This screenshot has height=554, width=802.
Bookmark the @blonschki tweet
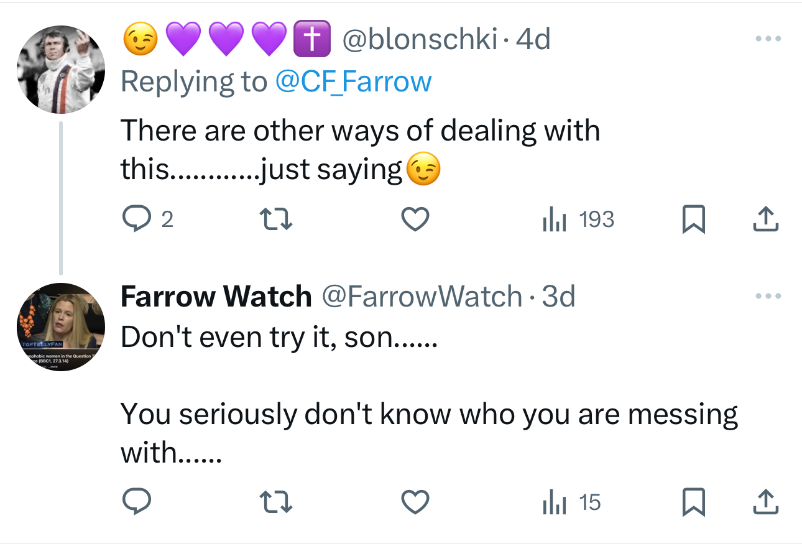click(x=694, y=219)
